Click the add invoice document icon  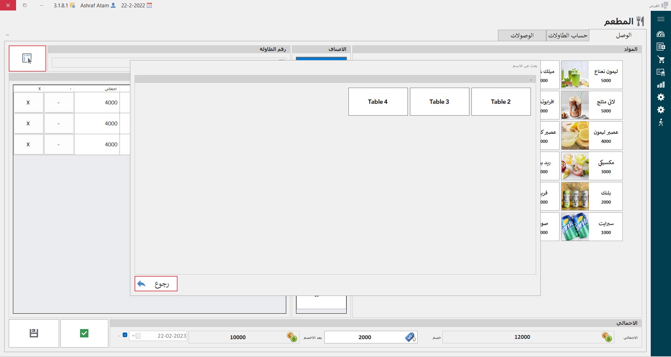[661, 47]
